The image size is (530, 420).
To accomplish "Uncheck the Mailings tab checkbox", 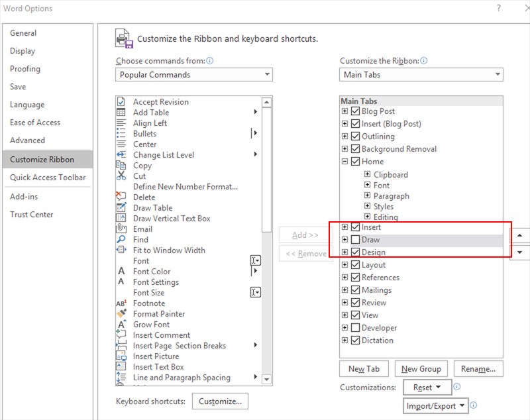I will coord(356,290).
